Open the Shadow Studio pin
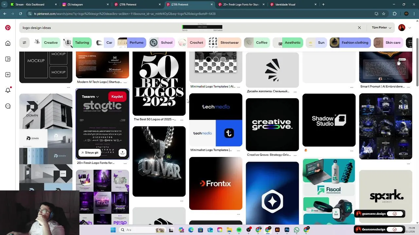The width and height of the screenshot is (419, 235). (x=329, y=120)
